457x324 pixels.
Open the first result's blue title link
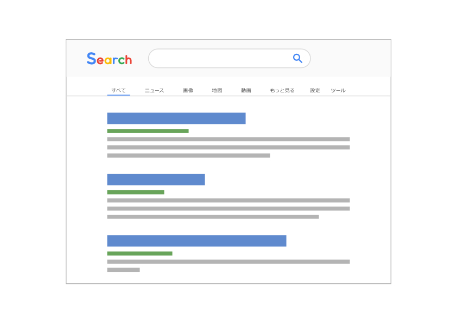176,118
